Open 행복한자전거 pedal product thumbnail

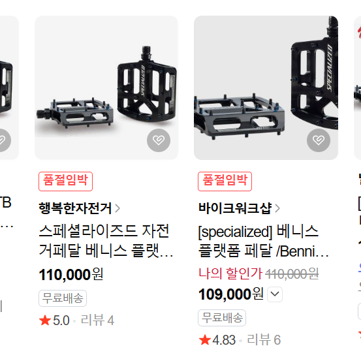point(106,87)
